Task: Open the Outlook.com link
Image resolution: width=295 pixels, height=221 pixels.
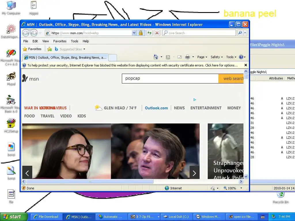Action: (156, 108)
